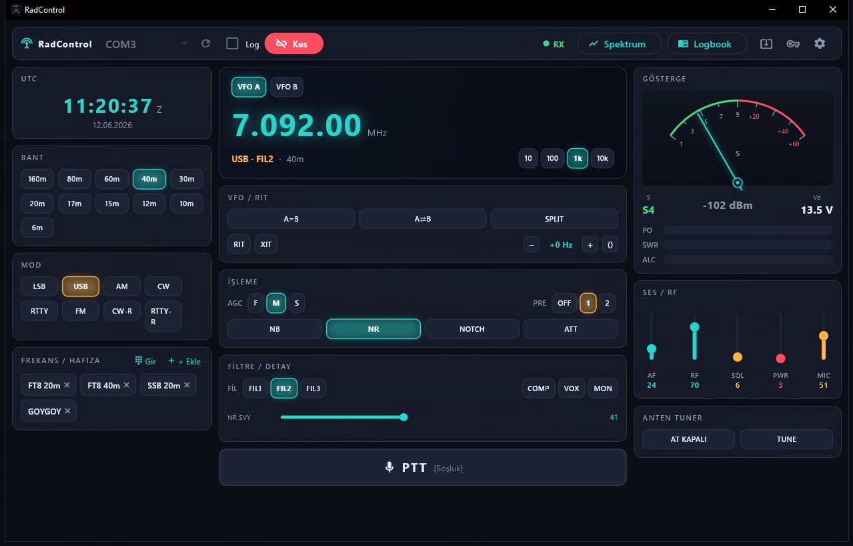Image resolution: width=853 pixels, height=546 pixels.
Task: Remove the FT8 20m memory chip
Action: 67,385
